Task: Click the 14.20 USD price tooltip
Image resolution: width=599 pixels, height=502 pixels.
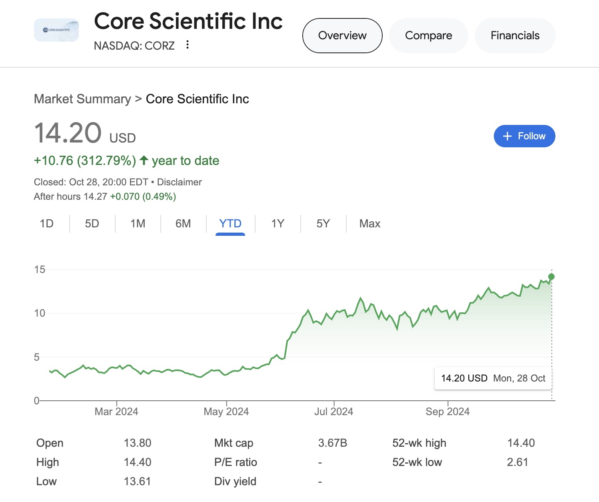Action: coord(493,378)
